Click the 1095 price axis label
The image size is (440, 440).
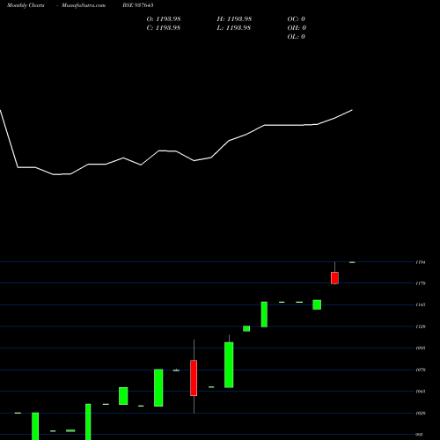[x=421, y=348]
